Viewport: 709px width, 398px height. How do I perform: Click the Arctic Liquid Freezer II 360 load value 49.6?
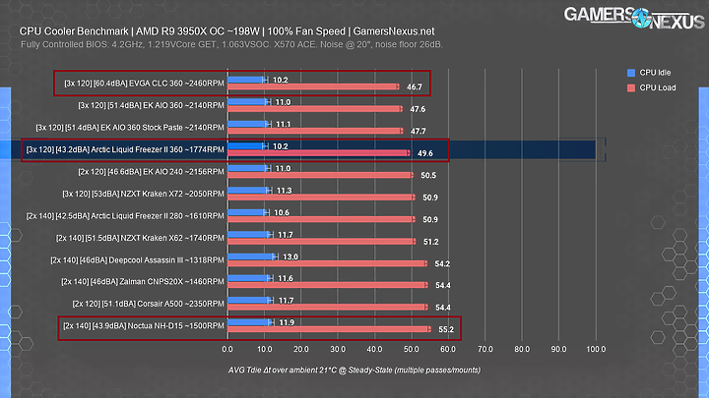(x=425, y=153)
